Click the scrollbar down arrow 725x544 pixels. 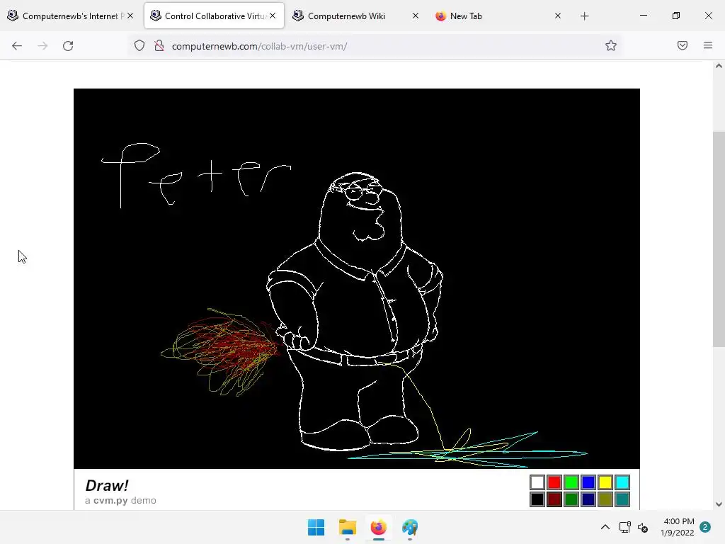pos(719,504)
